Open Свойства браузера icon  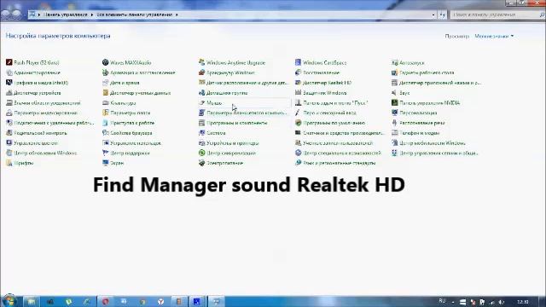[106, 133]
